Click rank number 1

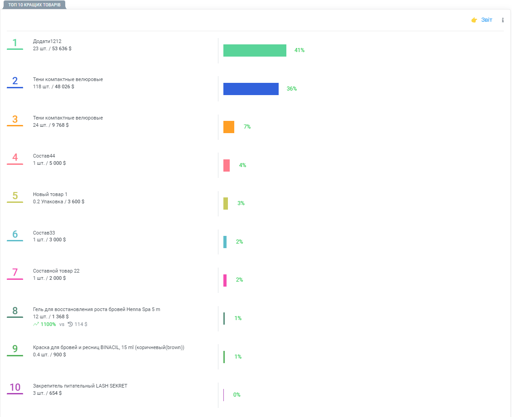pyautogui.click(x=14, y=43)
